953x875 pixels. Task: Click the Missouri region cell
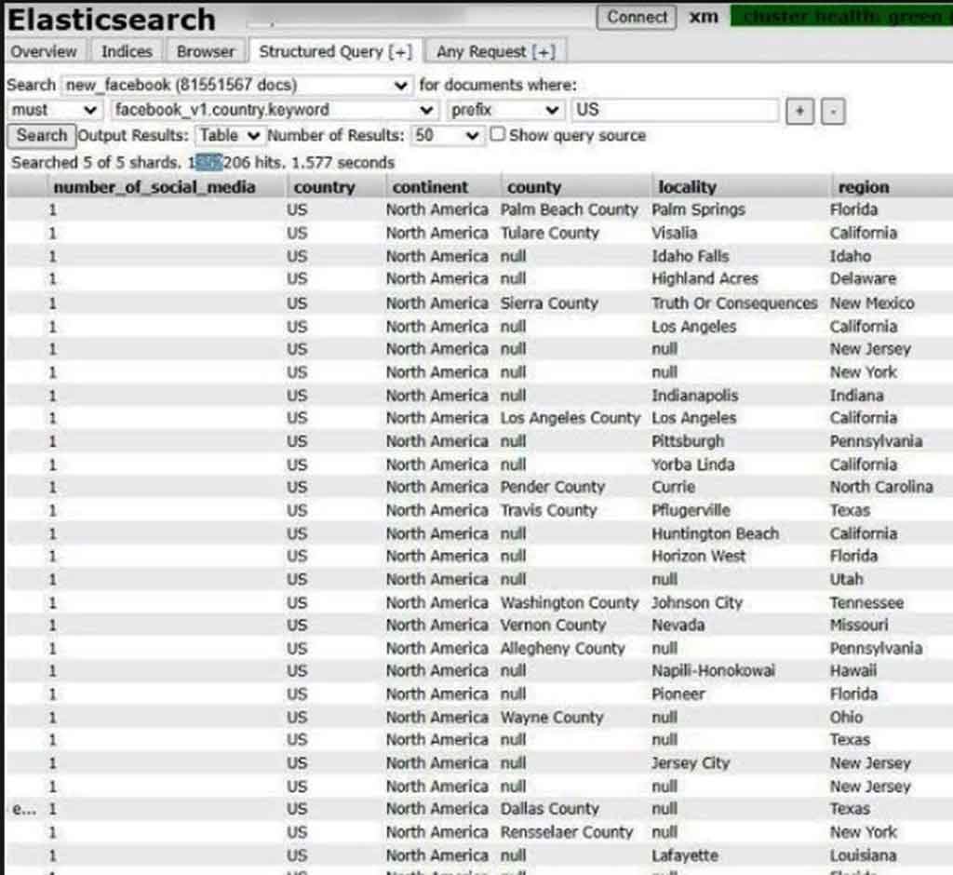[x=859, y=626]
